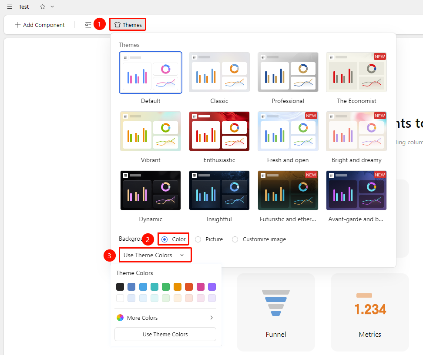The height and width of the screenshot is (355, 423).
Task: Pick the white color swatch
Action: 120,298
